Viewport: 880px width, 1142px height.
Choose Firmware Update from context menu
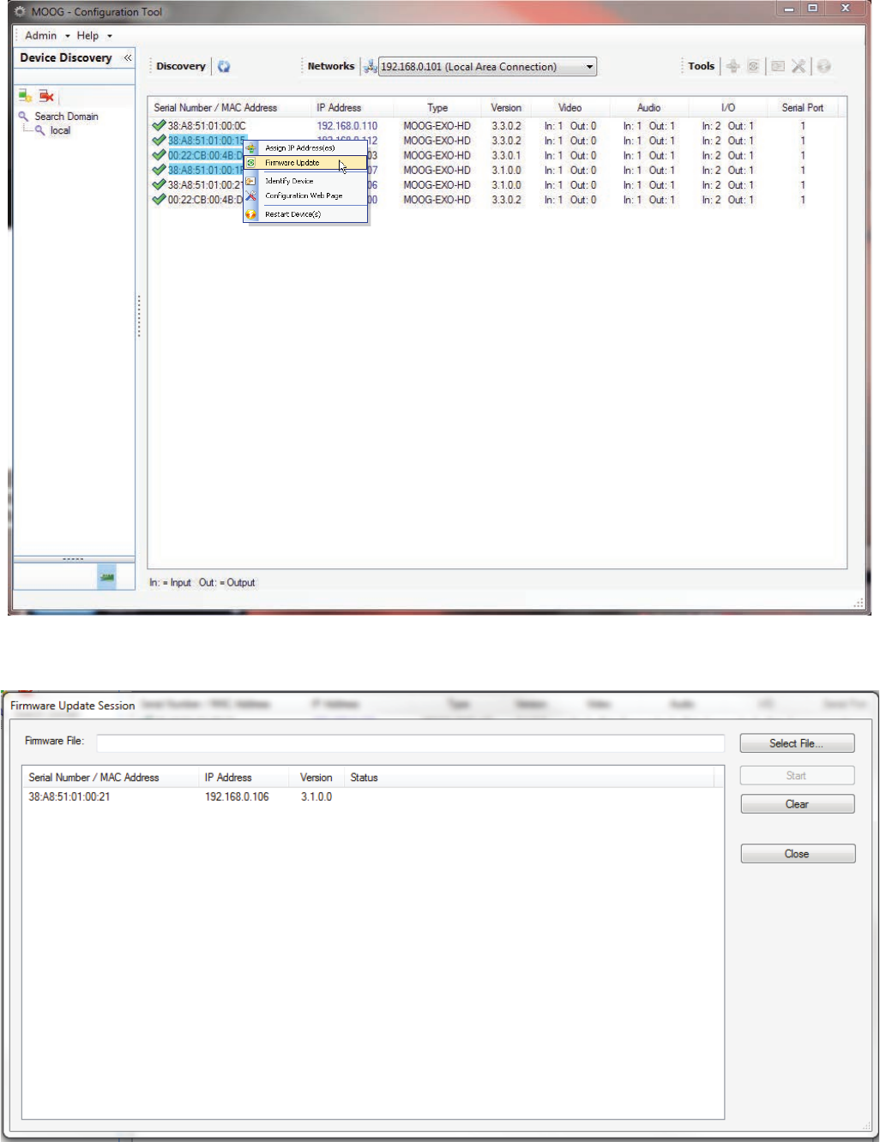point(305,162)
